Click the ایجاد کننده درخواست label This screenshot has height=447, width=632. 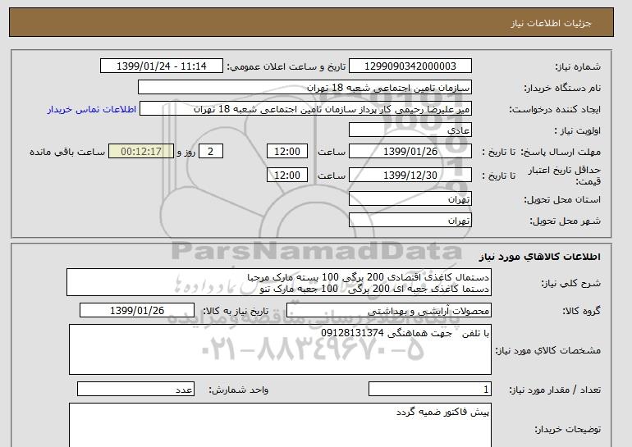point(555,110)
